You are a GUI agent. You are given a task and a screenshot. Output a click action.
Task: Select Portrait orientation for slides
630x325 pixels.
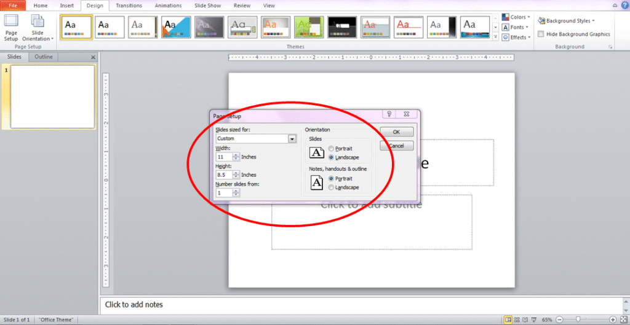click(x=332, y=149)
